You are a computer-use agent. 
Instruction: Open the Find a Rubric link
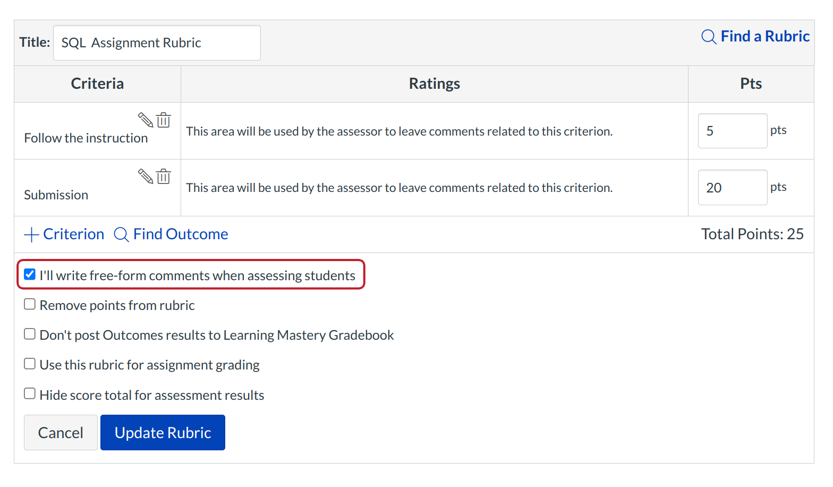click(764, 37)
